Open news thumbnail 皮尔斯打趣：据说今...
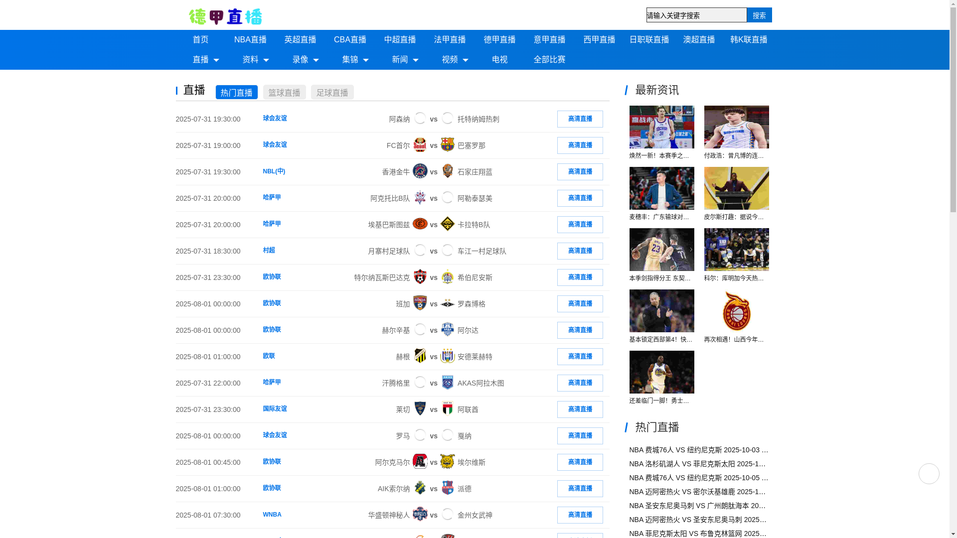This screenshot has width=957, height=538. click(736, 188)
